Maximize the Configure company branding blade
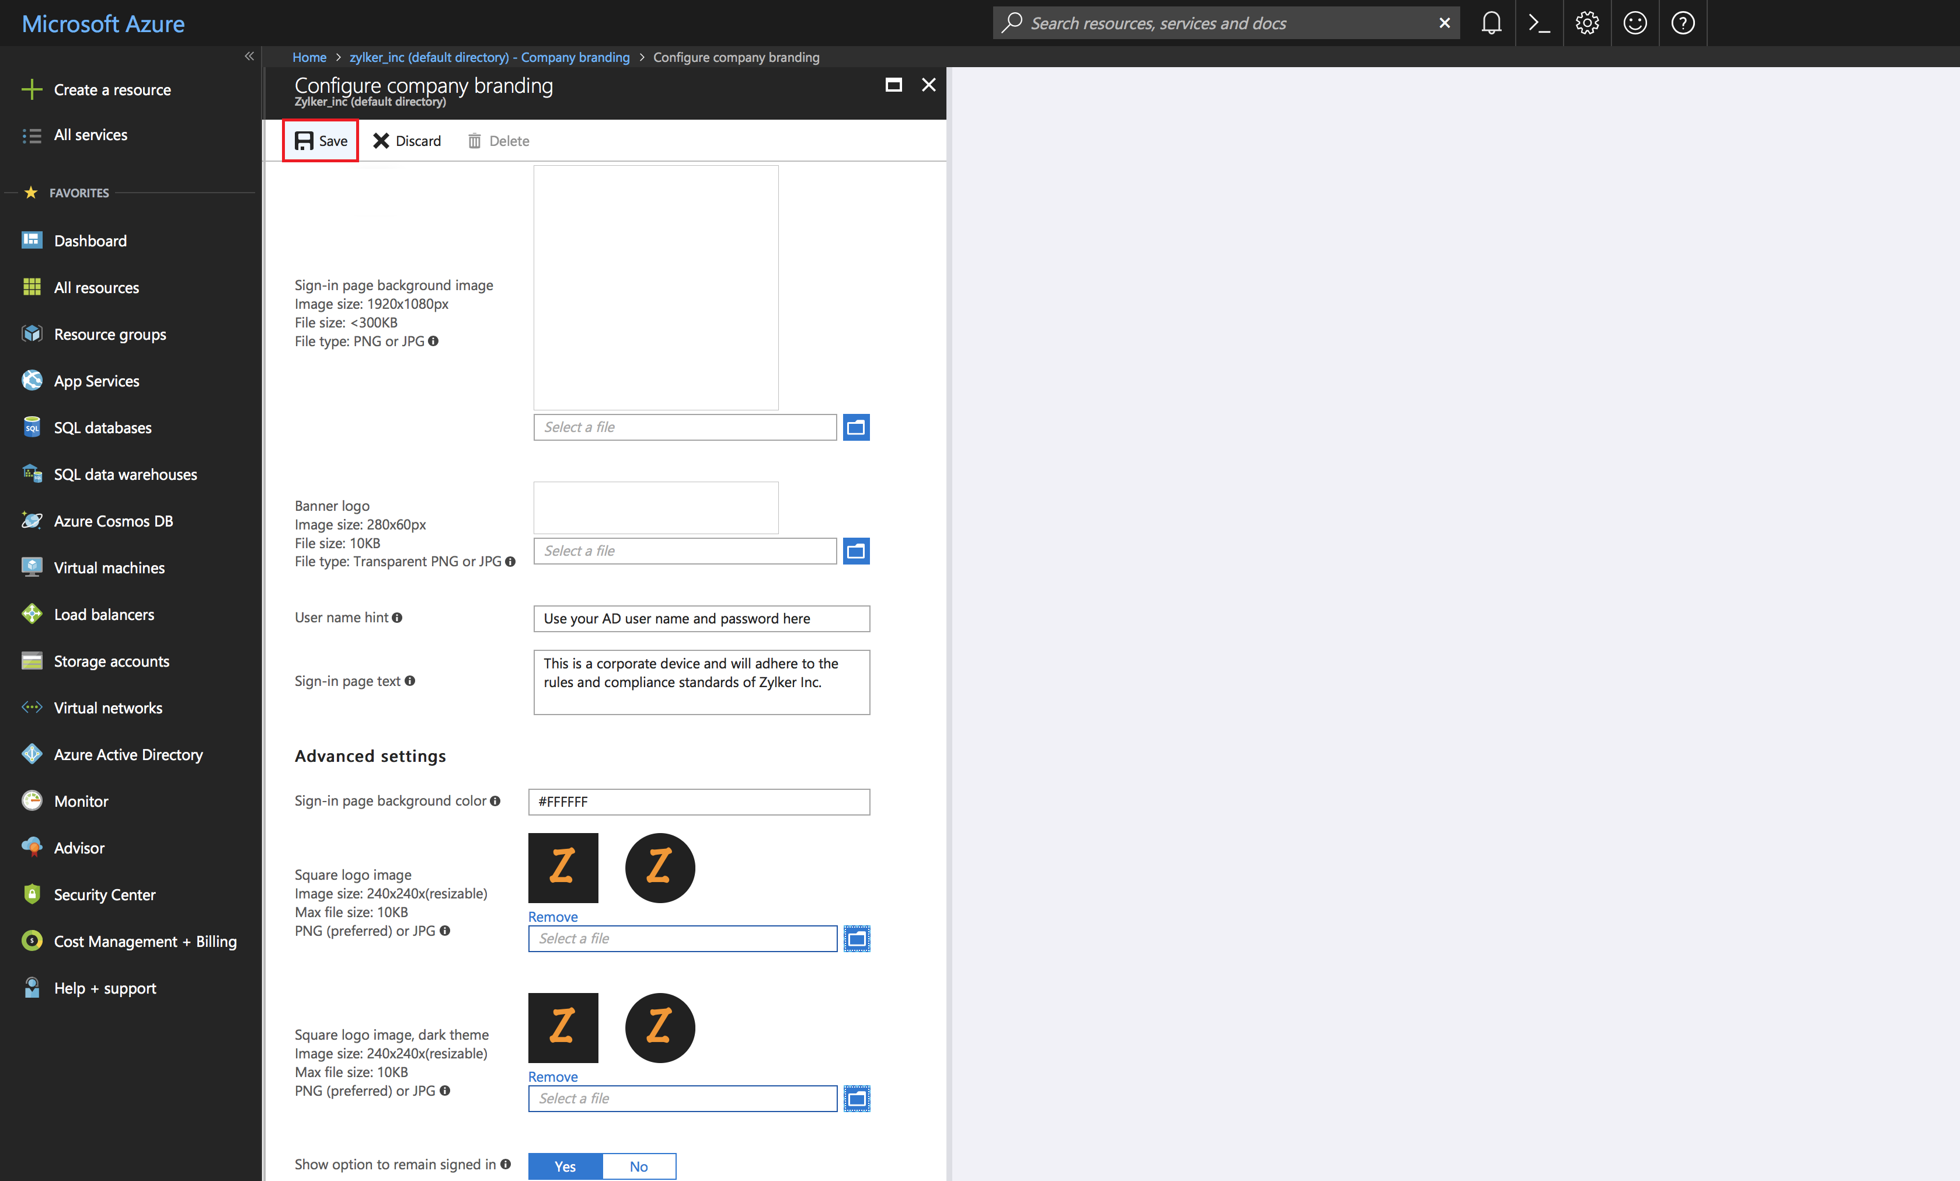Screen dimensions: 1960x1181 (x=893, y=84)
